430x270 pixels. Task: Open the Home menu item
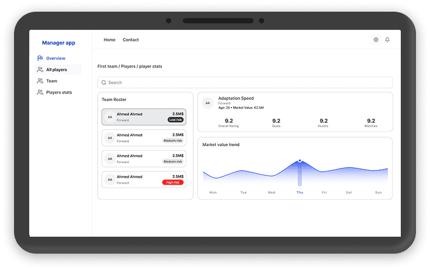[109, 40]
